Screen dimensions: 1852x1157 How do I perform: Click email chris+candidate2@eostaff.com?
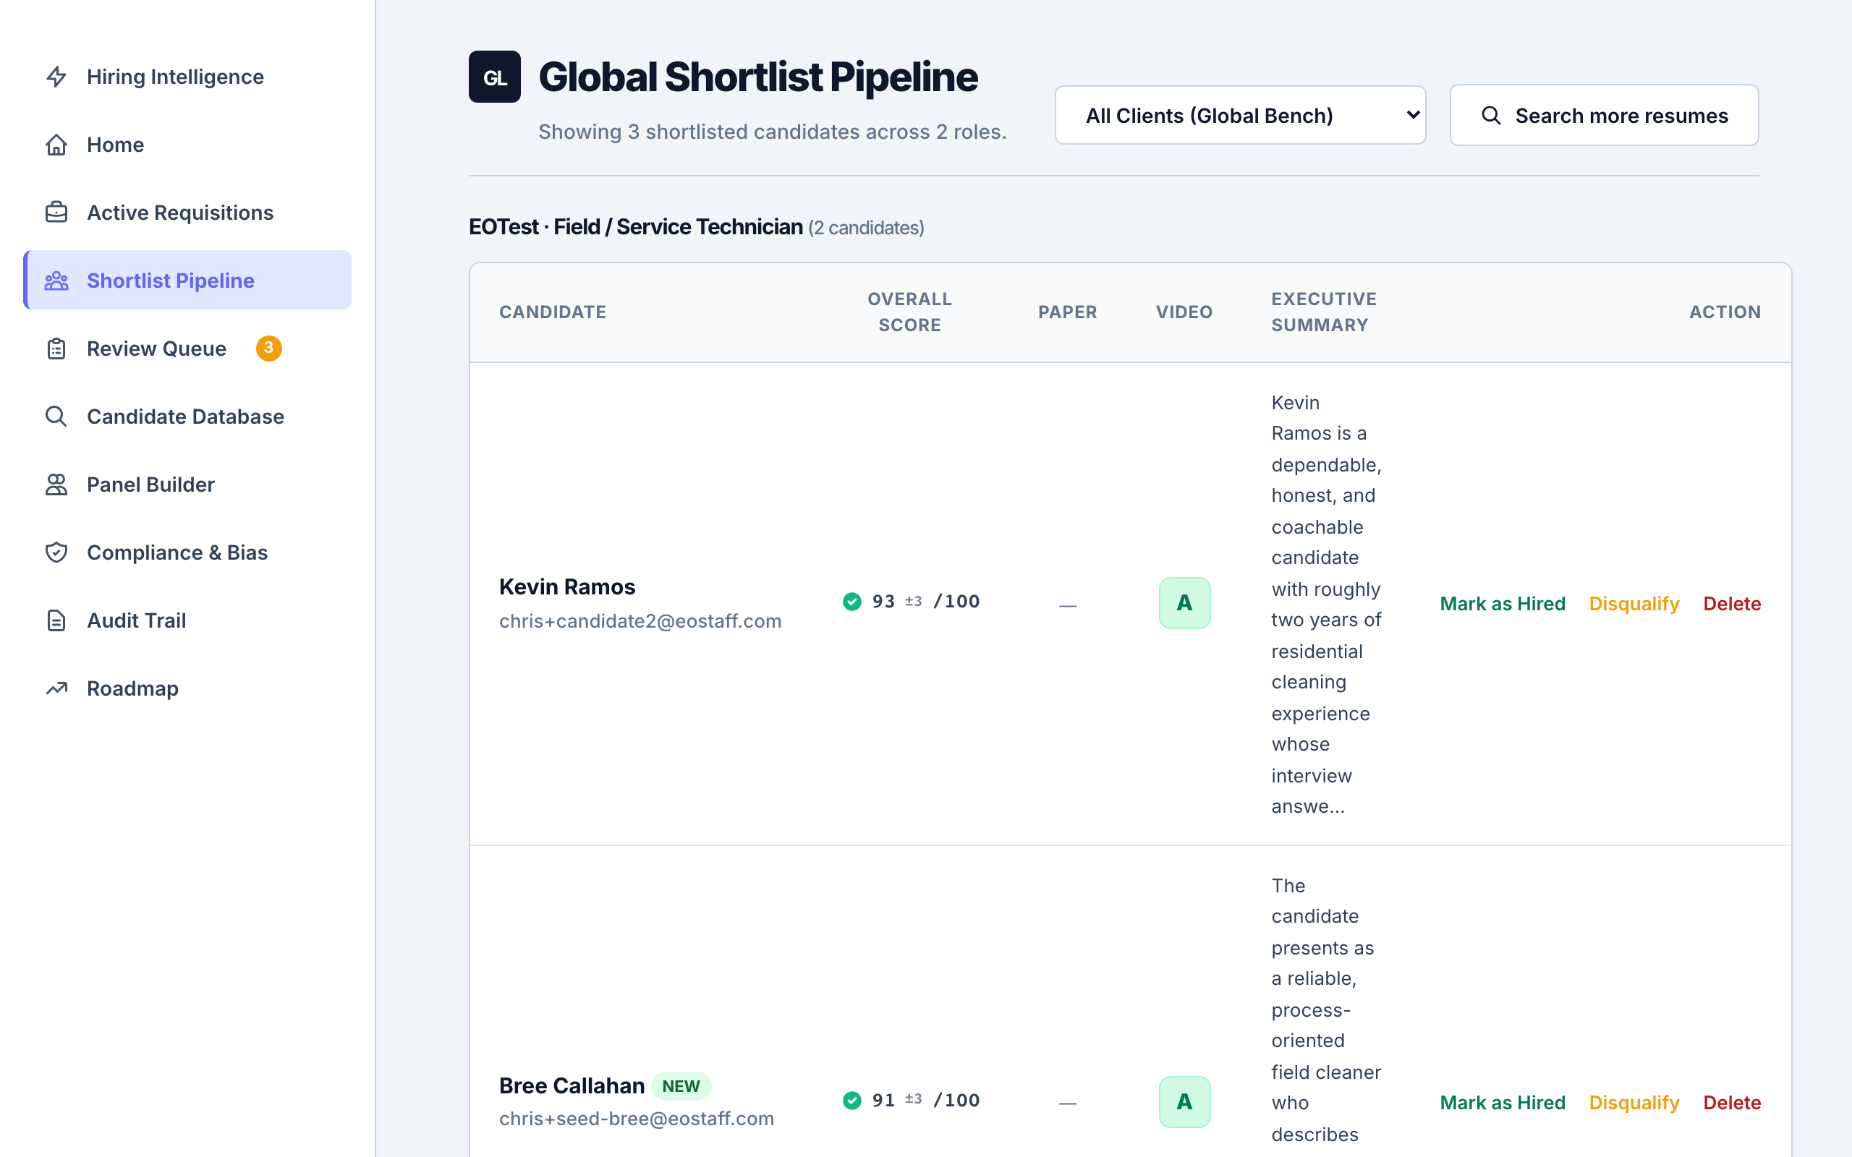640,621
